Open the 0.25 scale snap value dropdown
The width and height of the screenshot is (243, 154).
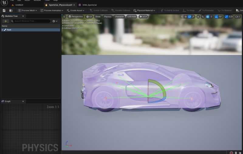click(231, 17)
